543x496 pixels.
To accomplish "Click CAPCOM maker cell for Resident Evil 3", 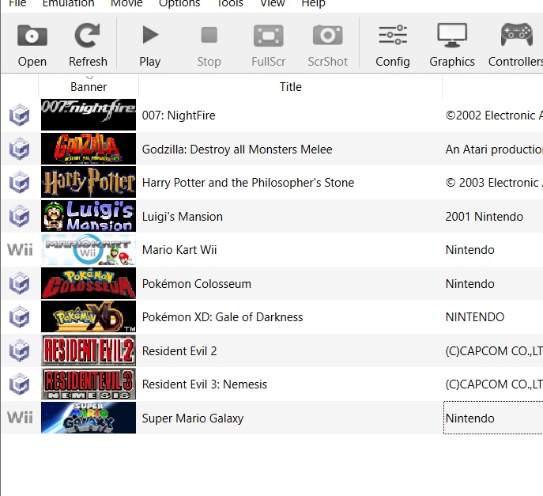I will [x=494, y=384].
